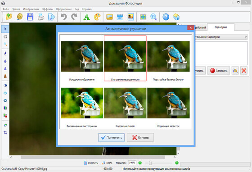Click the Отмена button
Image resolution: width=252 pixels, height=172 pixels.
tap(140, 137)
